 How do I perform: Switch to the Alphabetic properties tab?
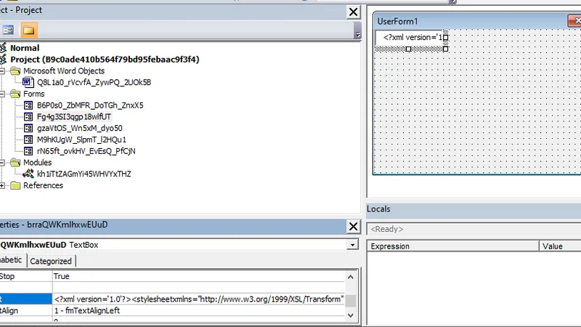tap(12, 260)
